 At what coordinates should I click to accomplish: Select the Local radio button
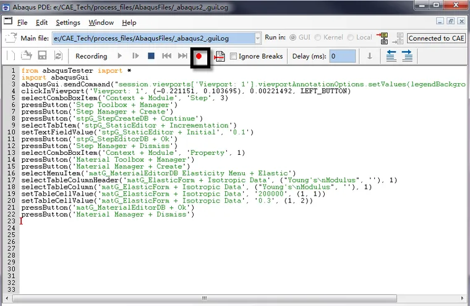click(x=351, y=38)
